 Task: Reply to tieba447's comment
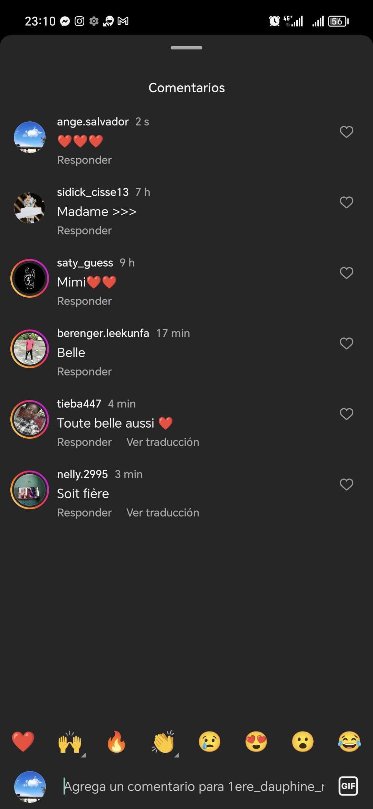(84, 442)
